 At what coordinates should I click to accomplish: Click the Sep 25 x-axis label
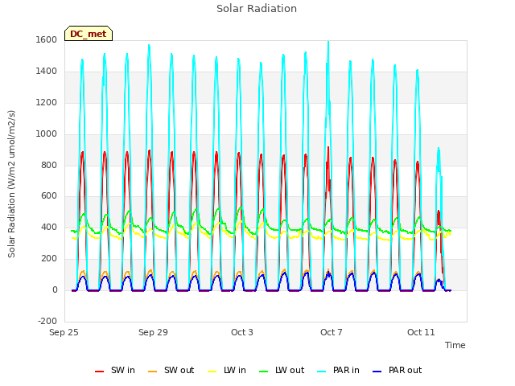coord(64,332)
